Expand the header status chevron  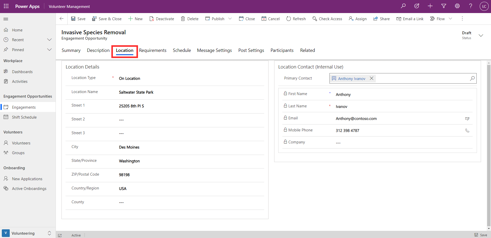coord(481,36)
